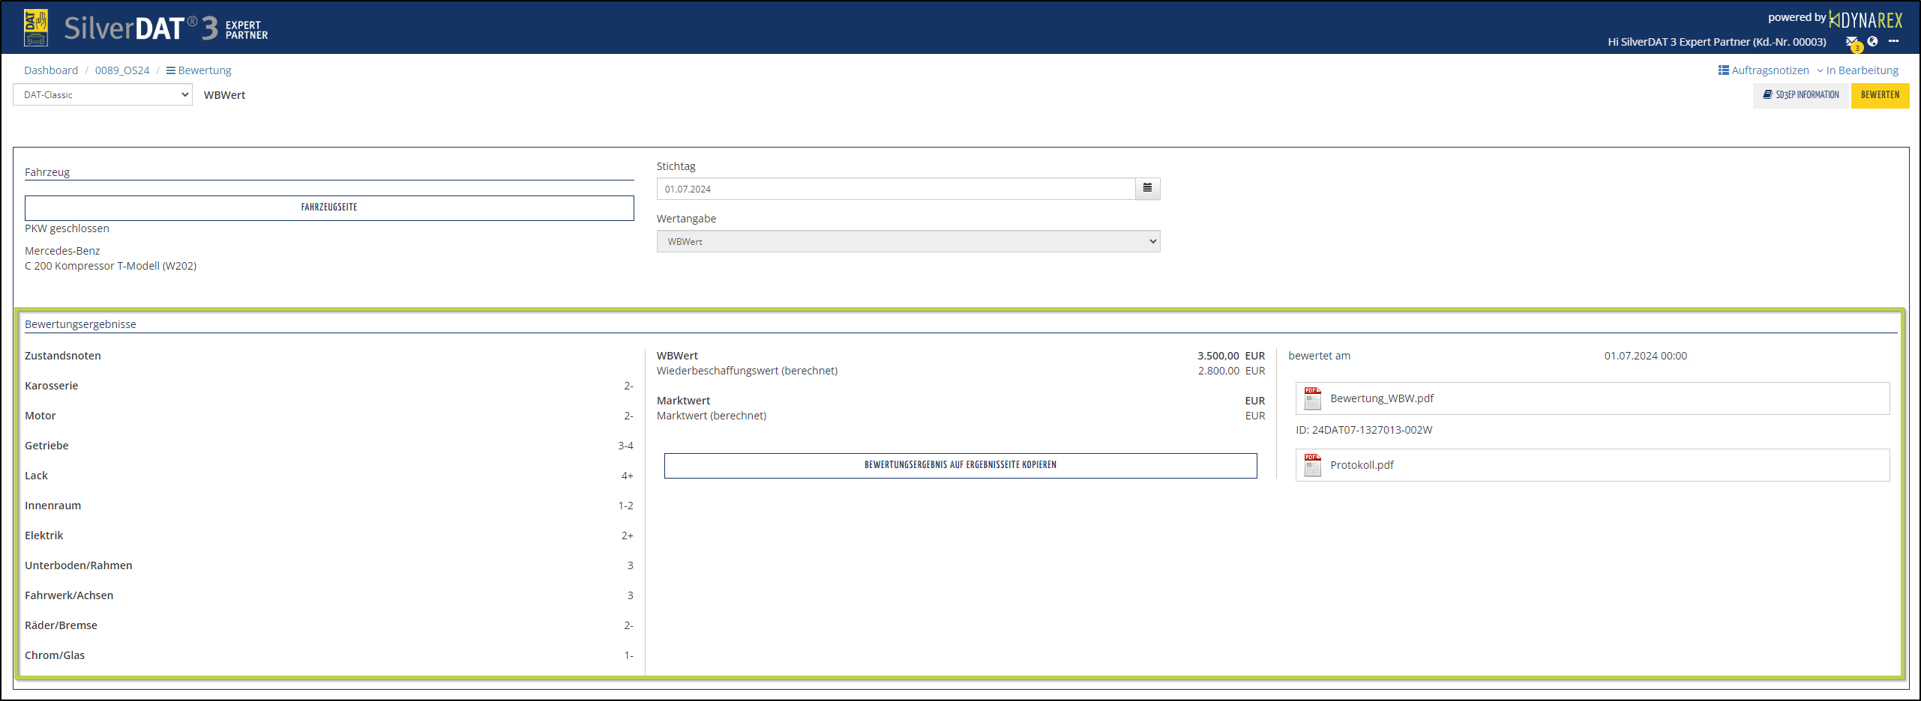
Task: Open the Bewertung breadcrumb menu
Action: pyautogui.click(x=199, y=70)
